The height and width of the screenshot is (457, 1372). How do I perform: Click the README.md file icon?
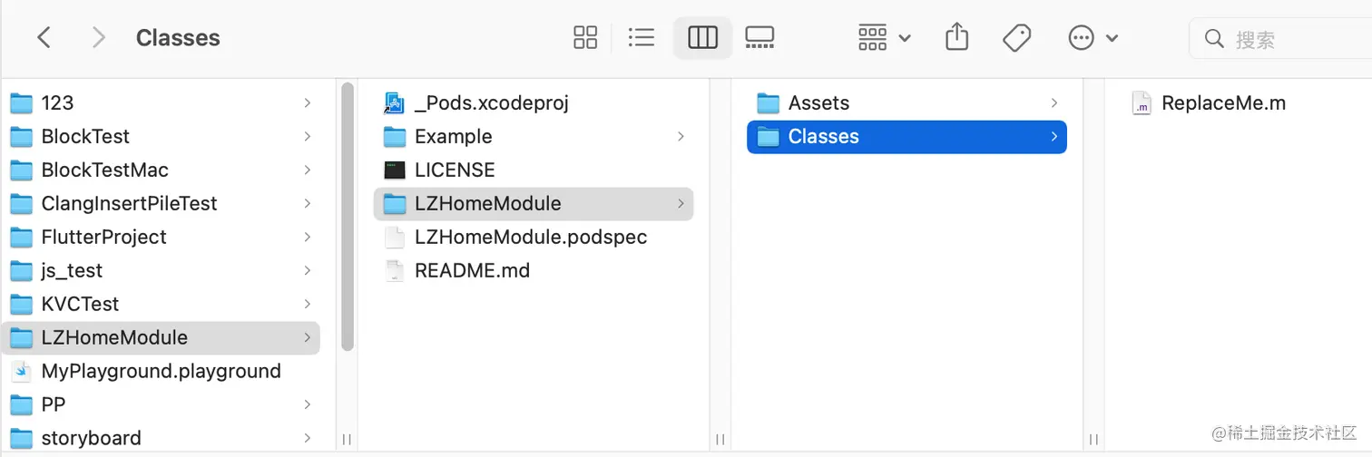394,270
